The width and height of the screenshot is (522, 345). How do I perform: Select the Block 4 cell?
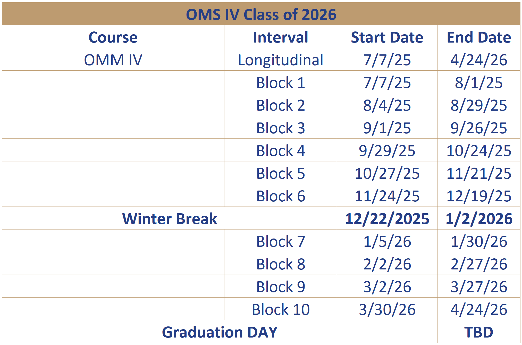pos(281,151)
